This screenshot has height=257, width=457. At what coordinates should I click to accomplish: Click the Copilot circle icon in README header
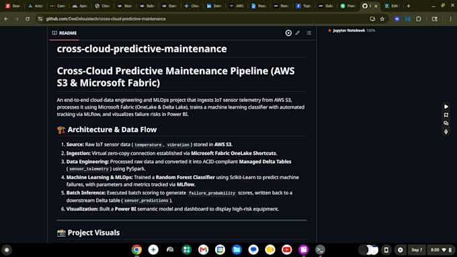coord(288,33)
